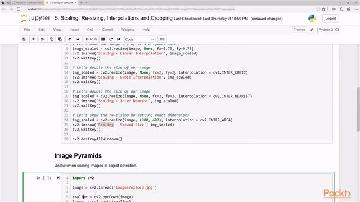Click the line with cv2.INTER_NEAREST
Image resolution: width=360 pixels, height=202 pixels.
click(162, 96)
